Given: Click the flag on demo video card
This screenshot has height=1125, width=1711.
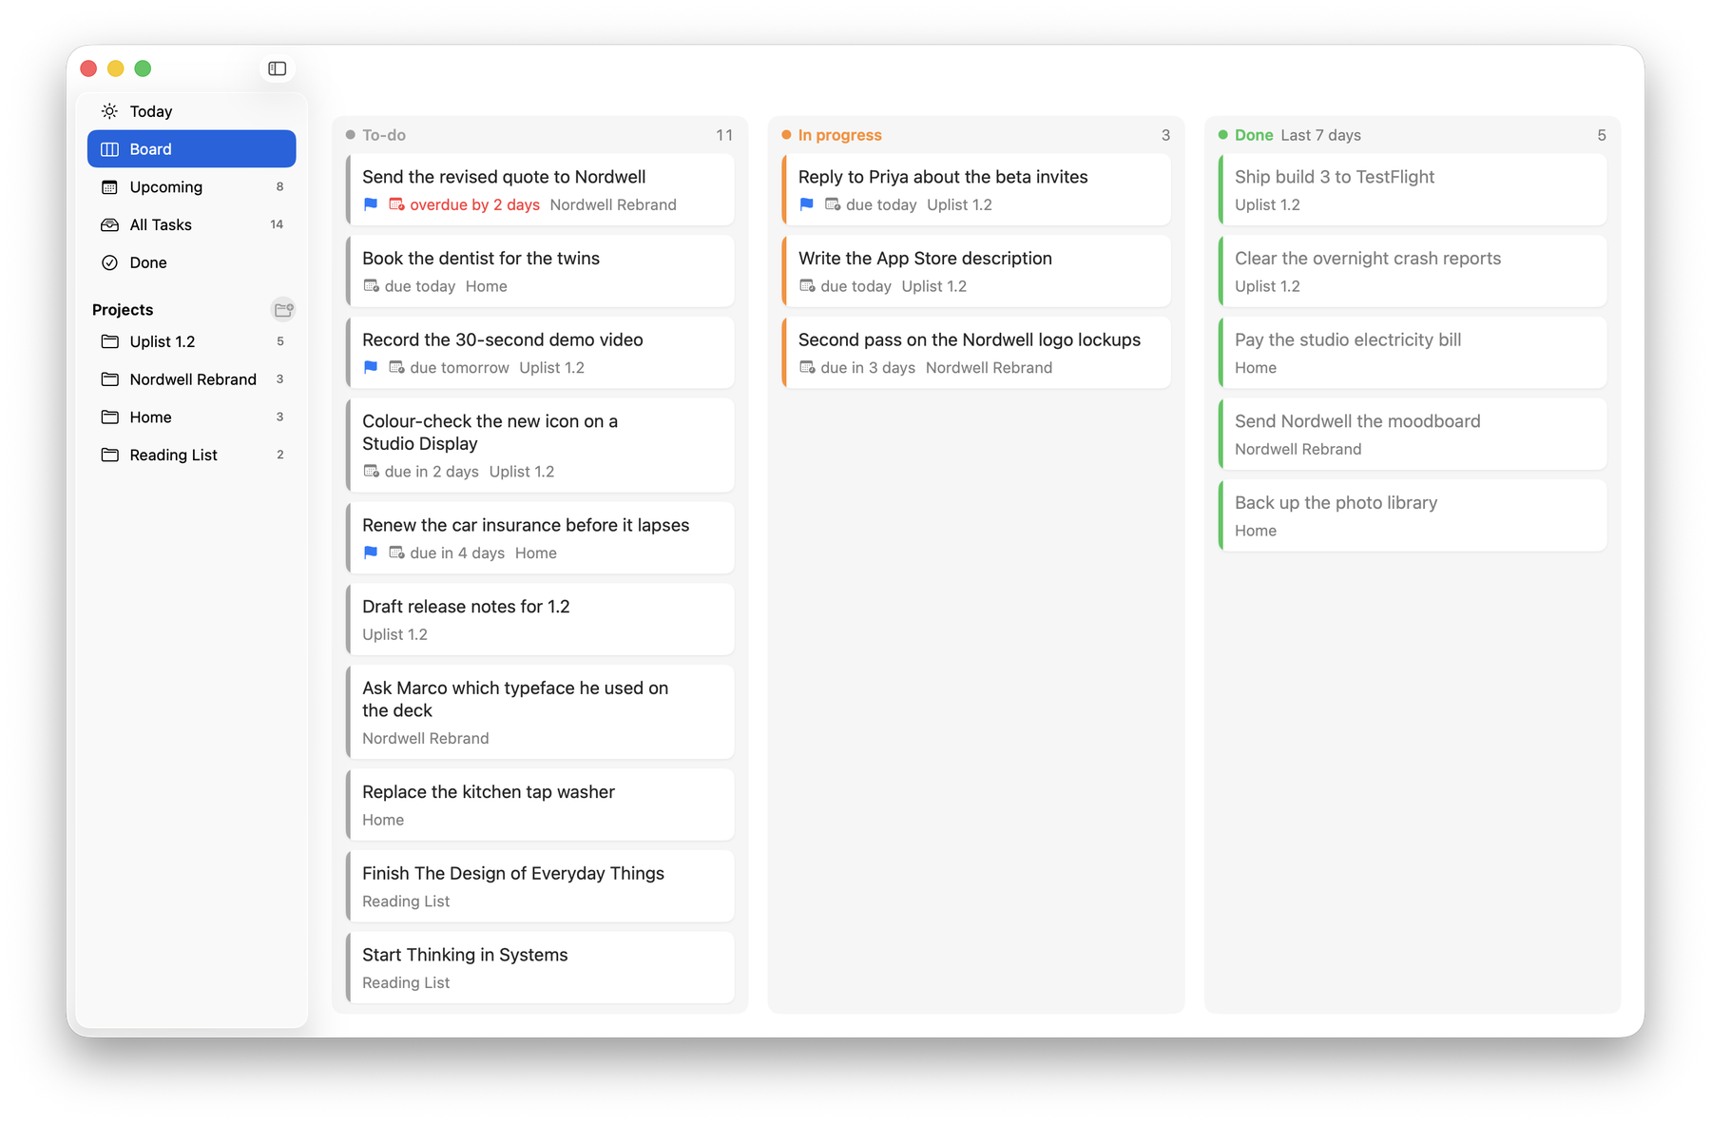Looking at the screenshot, I should point(371,367).
